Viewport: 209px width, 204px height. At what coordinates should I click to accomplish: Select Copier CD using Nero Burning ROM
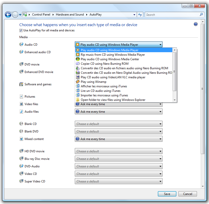click(124, 64)
